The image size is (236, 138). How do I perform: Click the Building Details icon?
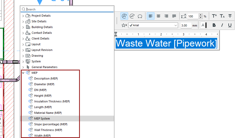[28, 27]
